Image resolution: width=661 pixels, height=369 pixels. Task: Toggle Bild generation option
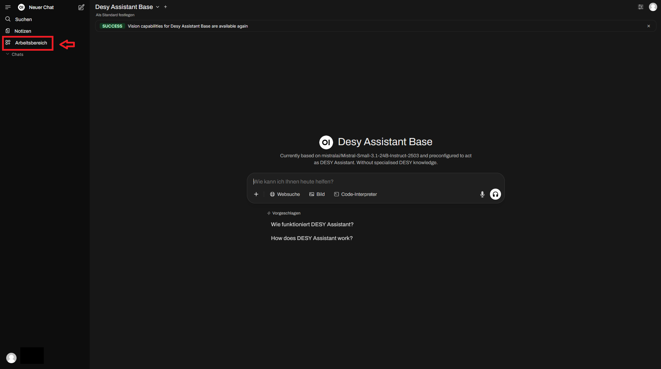[x=317, y=195]
